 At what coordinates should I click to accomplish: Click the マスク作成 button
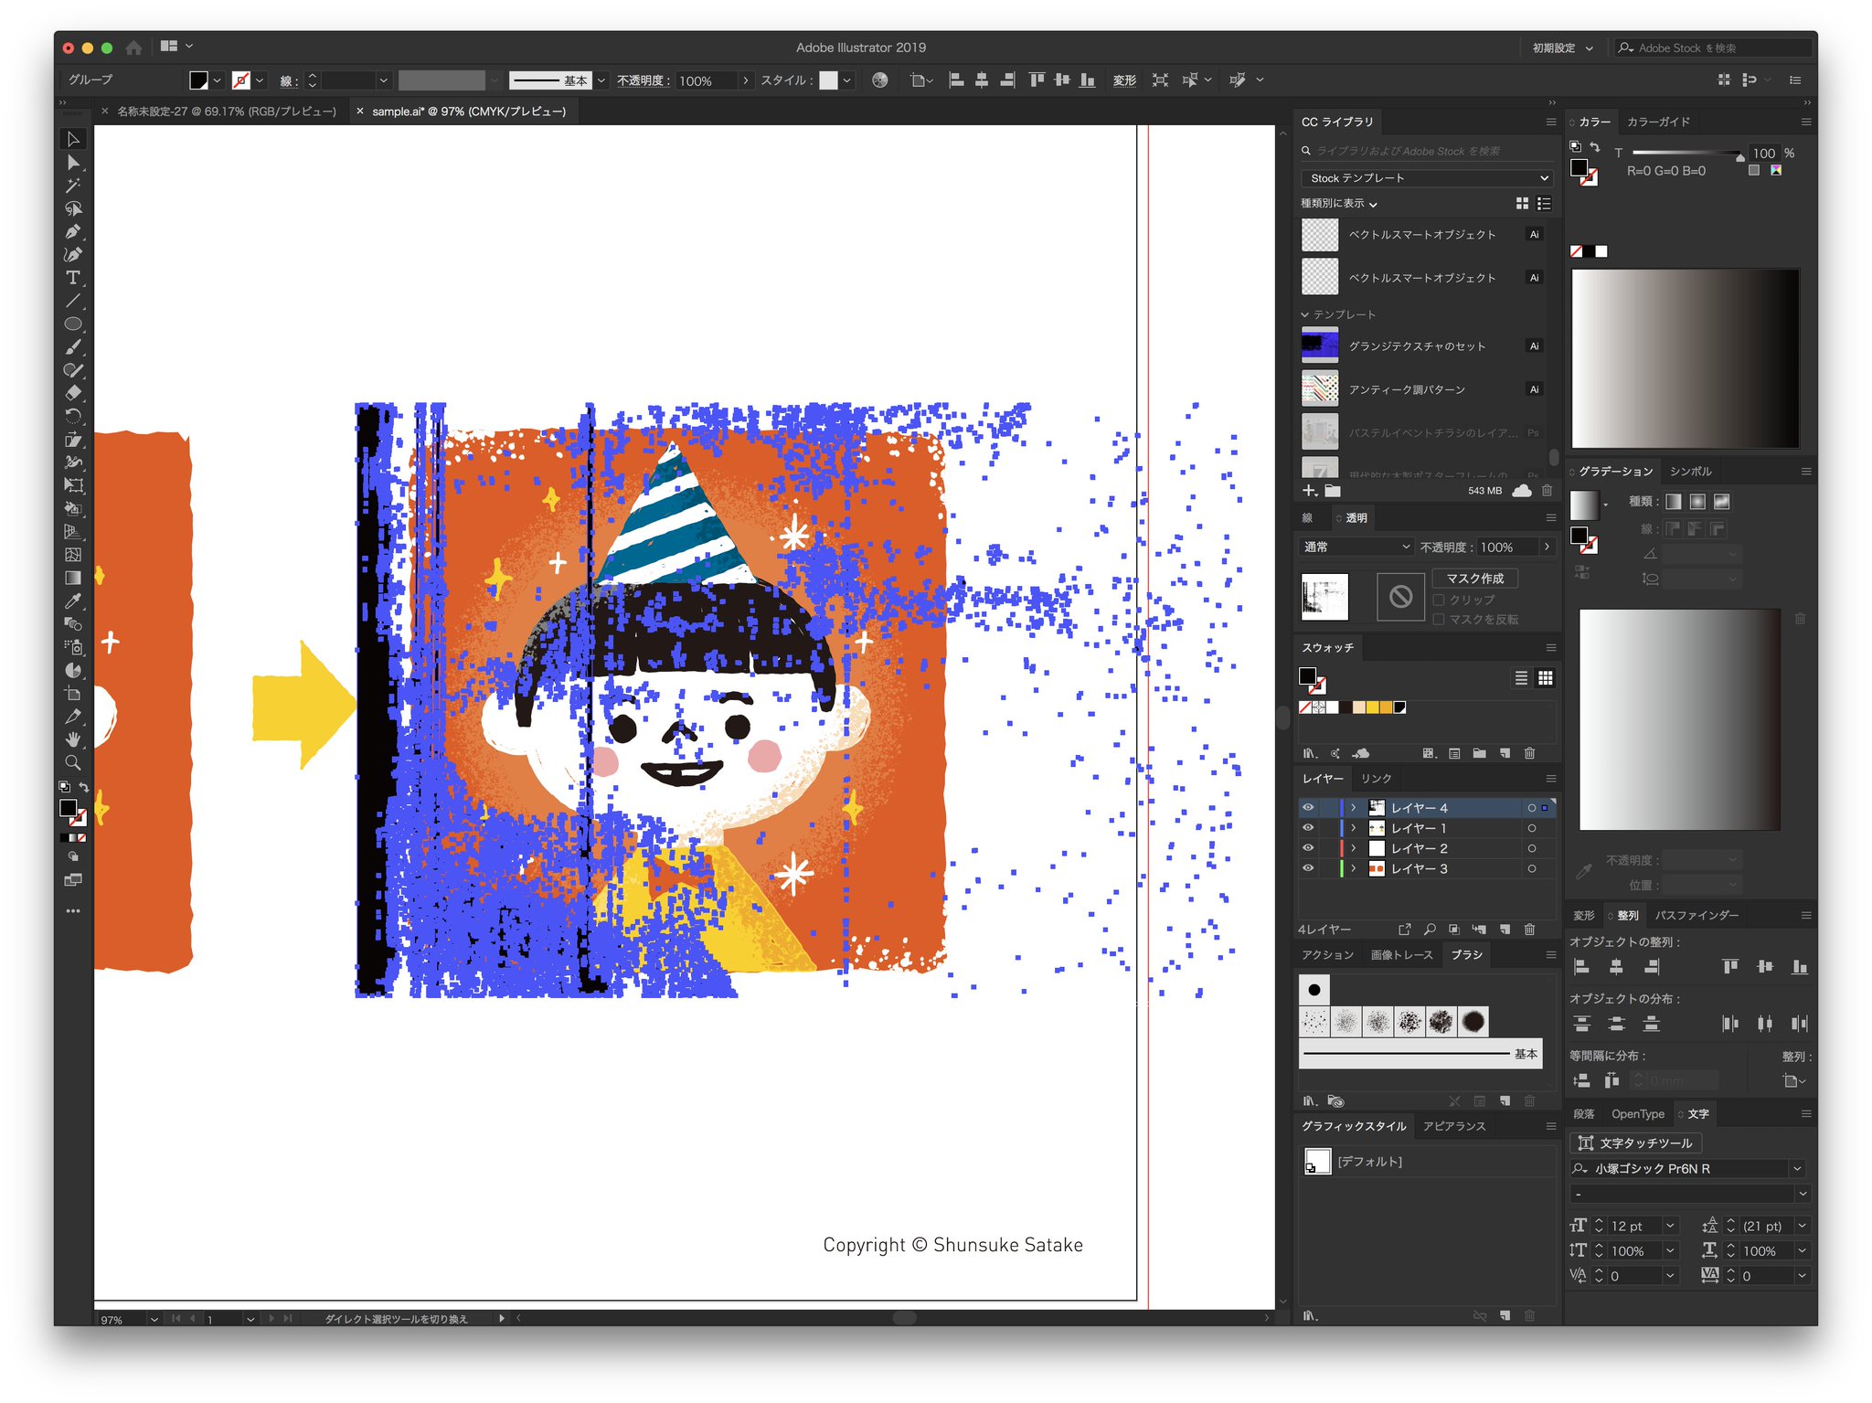pos(1474,579)
